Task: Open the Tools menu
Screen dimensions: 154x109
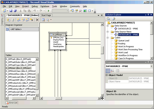Action: click(x=55, y=6)
